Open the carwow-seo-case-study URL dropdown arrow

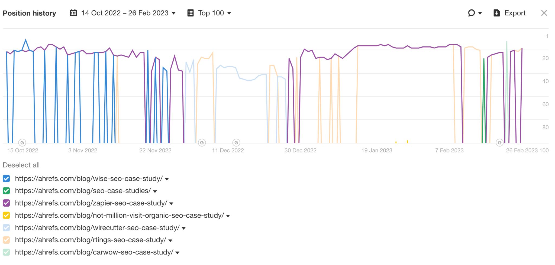coord(177,253)
